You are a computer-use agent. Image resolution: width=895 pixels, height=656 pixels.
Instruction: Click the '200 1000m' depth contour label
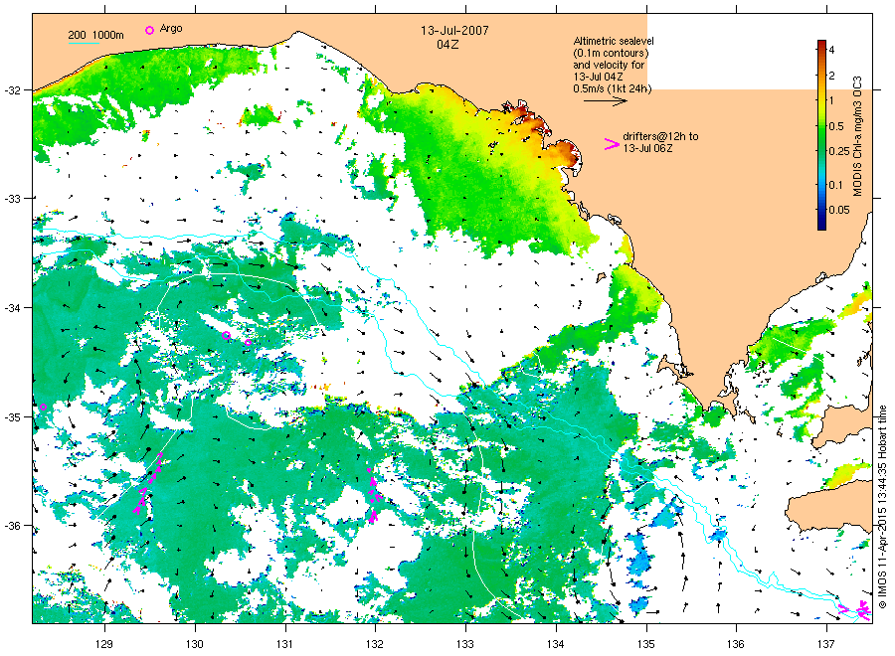[x=95, y=35]
